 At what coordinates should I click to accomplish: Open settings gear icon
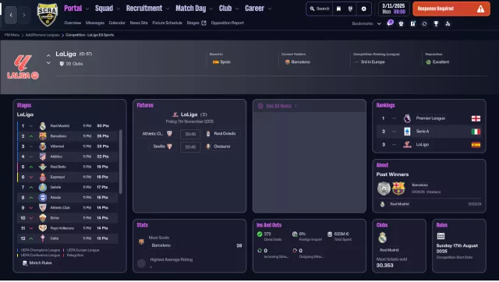[364, 9]
